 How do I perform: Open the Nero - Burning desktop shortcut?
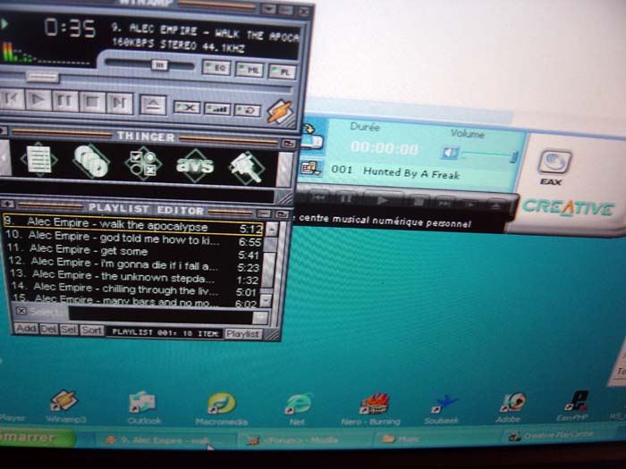click(372, 409)
